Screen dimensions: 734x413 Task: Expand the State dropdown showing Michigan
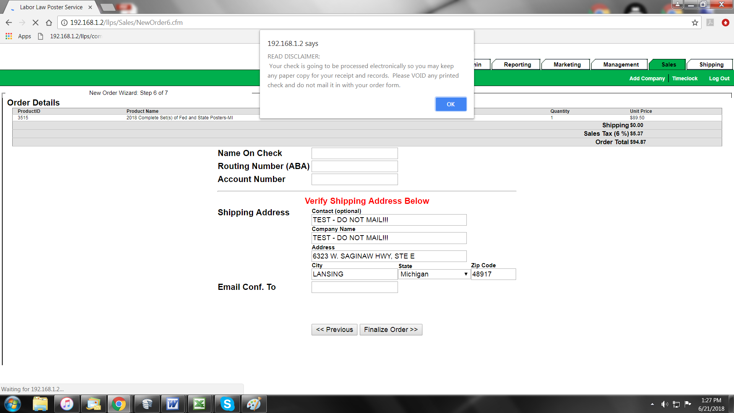pos(434,274)
